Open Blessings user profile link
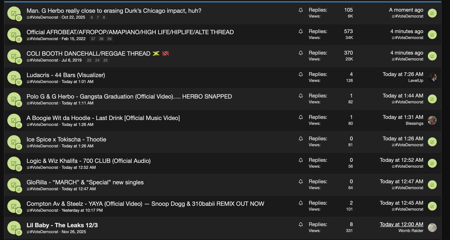This screenshot has width=450, height=240. pos(414,123)
